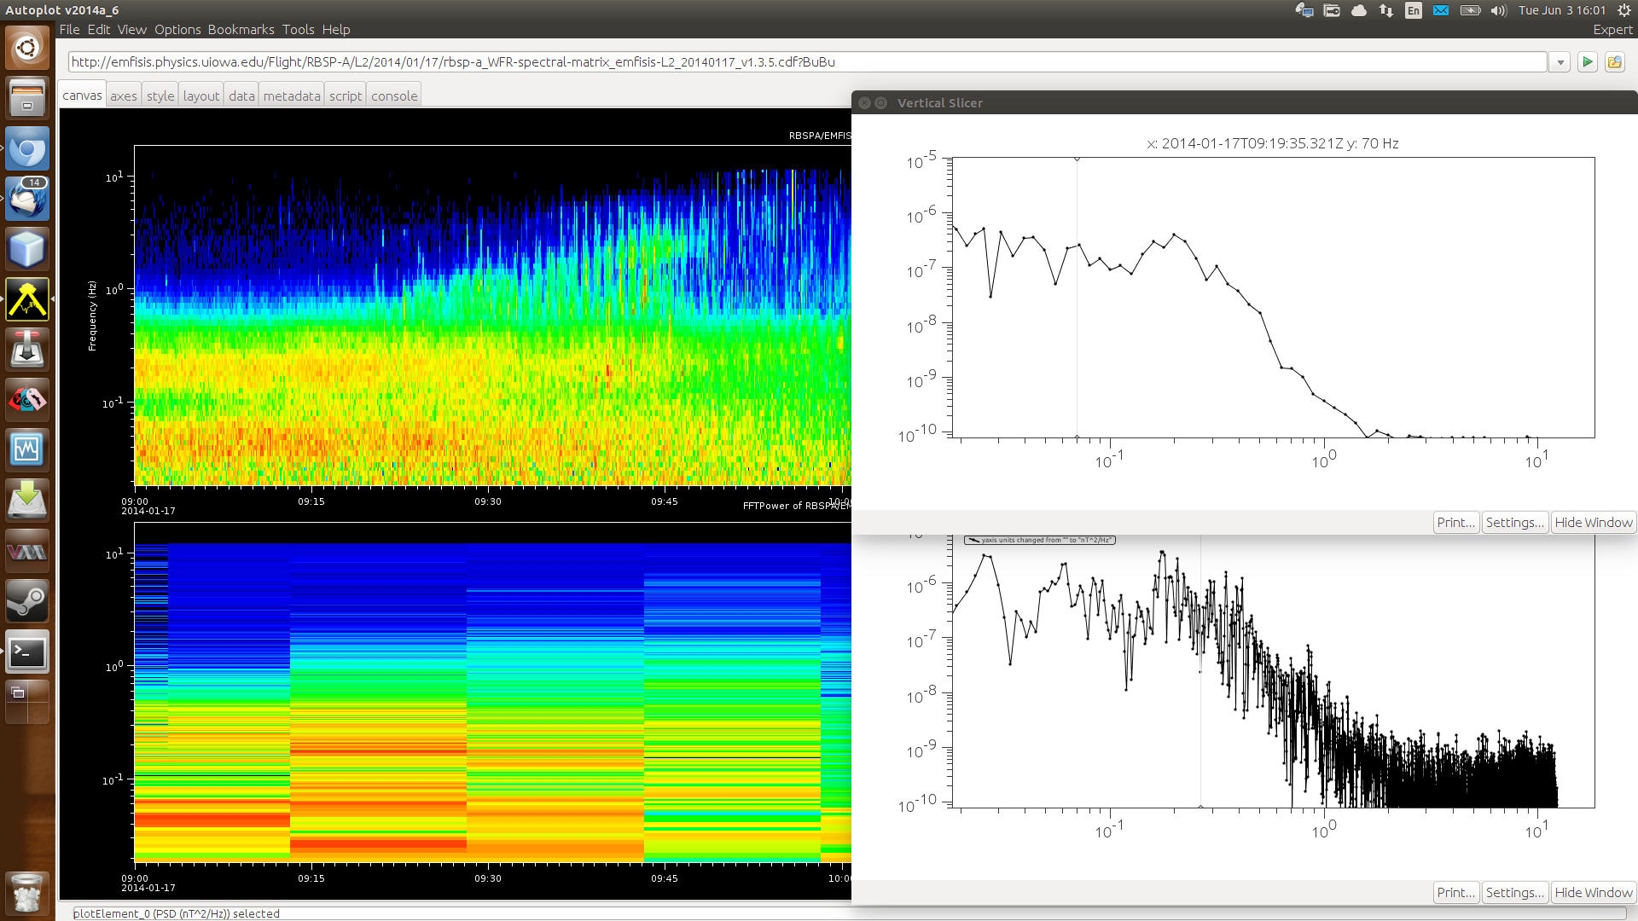Open the red-blue eye application in dock
The width and height of the screenshot is (1638, 921).
[27, 401]
